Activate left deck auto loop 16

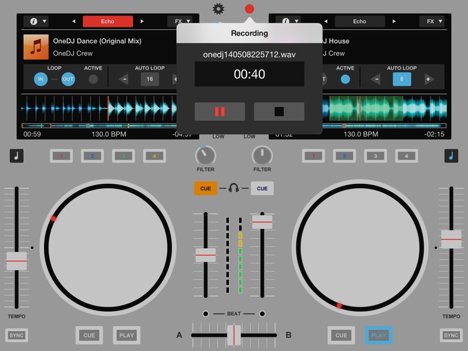(150, 79)
